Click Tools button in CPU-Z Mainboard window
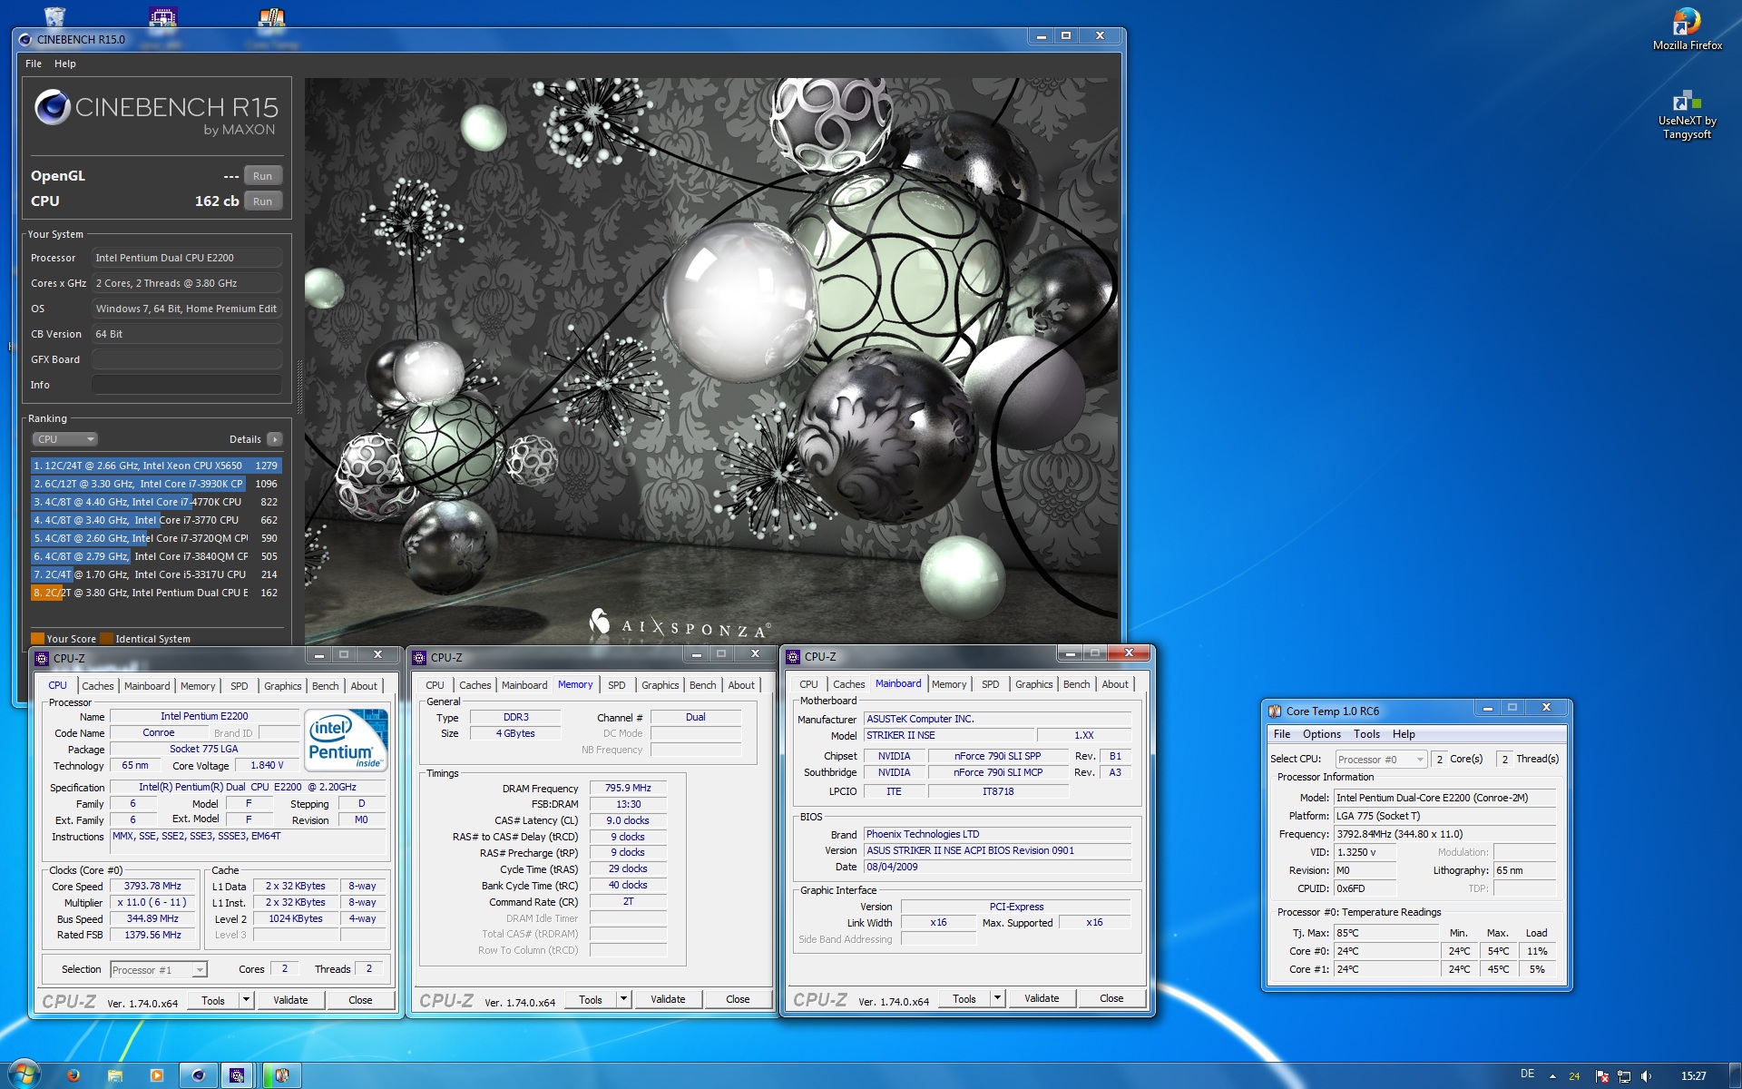Image resolution: width=1742 pixels, height=1089 pixels. pyautogui.click(x=964, y=998)
